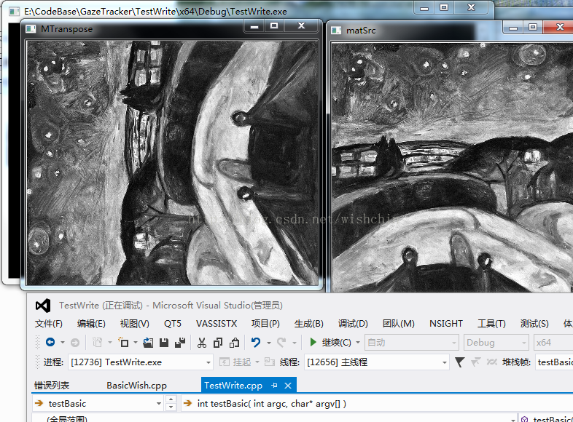This screenshot has height=422, width=573.
Task: Click the Visual Studio logo icon
Action: [43, 306]
